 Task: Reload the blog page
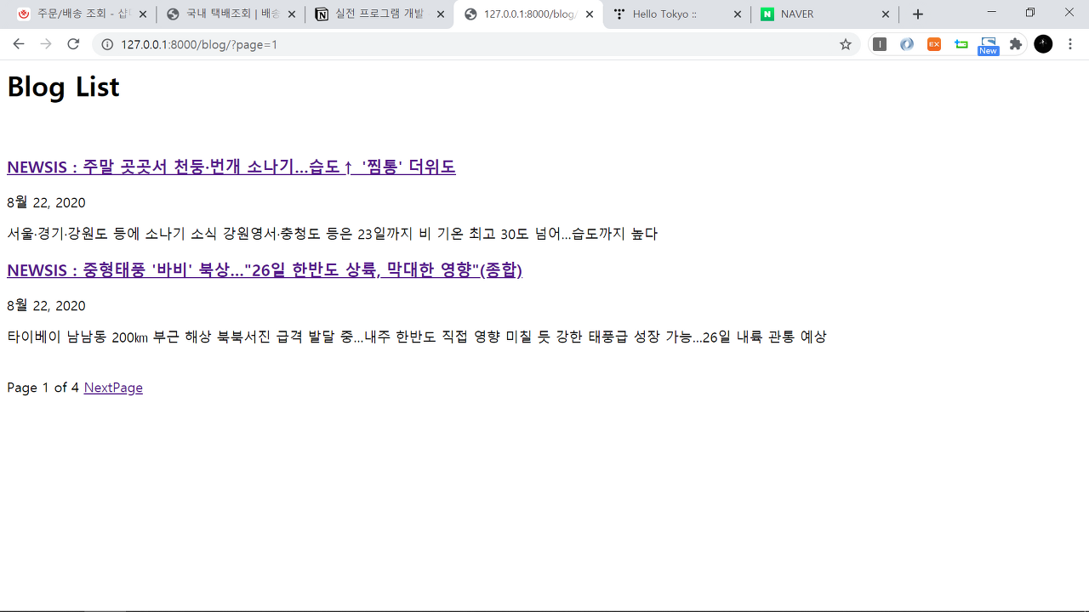[73, 44]
